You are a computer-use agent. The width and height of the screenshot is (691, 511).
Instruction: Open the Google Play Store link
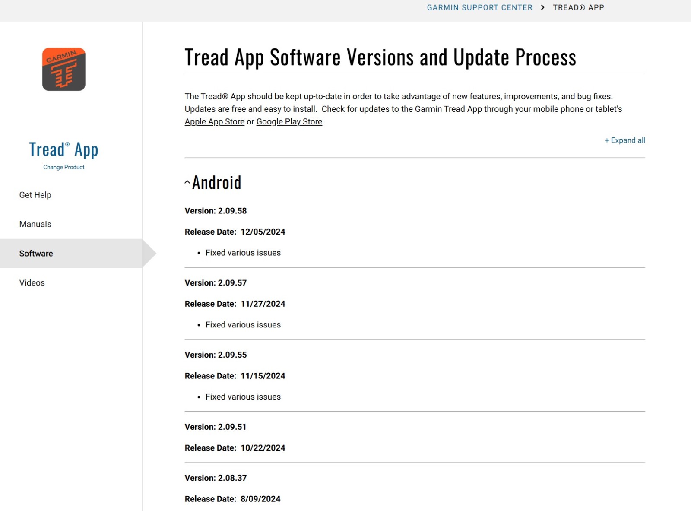[289, 122]
